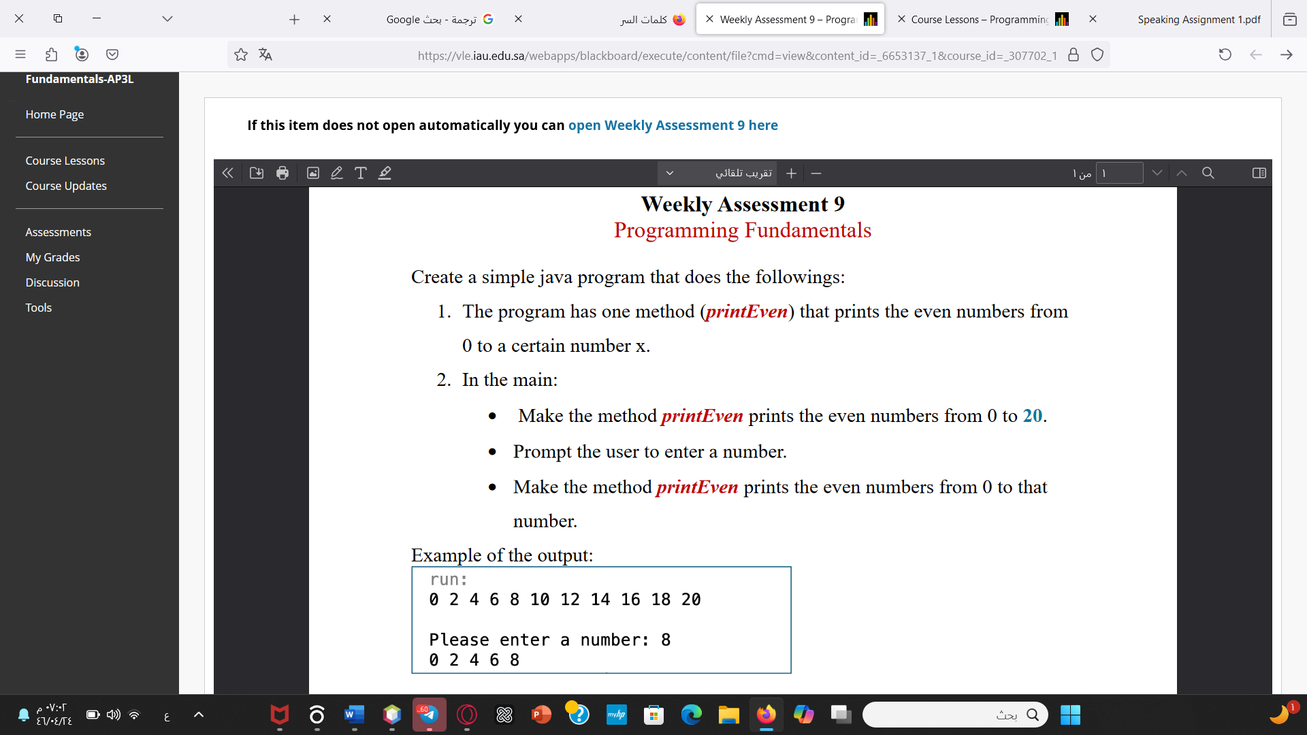Click page number input field
Image resolution: width=1307 pixels, height=735 pixels.
click(x=1120, y=172)
